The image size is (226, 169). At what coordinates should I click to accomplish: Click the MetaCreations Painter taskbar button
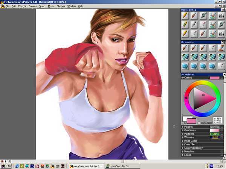[86, 166]
